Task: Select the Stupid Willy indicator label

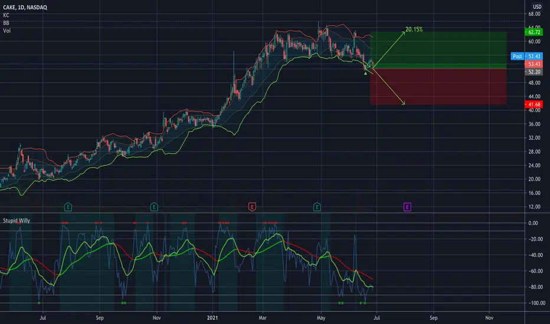Action: point(17,221)
